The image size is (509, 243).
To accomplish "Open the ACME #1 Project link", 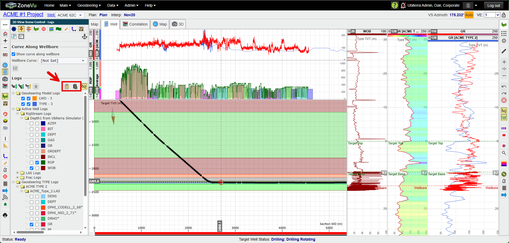I will pyautogui.click(x=23, y=15).
